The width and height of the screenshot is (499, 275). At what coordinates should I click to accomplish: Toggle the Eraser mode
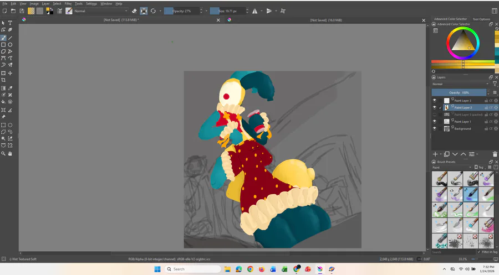tap(134, 11)
